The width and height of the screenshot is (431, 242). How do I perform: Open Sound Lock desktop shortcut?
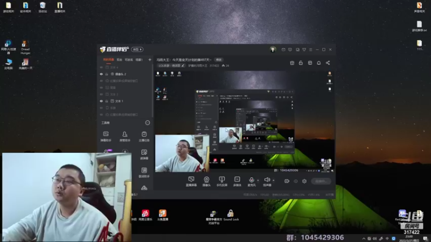(x=231, y=215)
